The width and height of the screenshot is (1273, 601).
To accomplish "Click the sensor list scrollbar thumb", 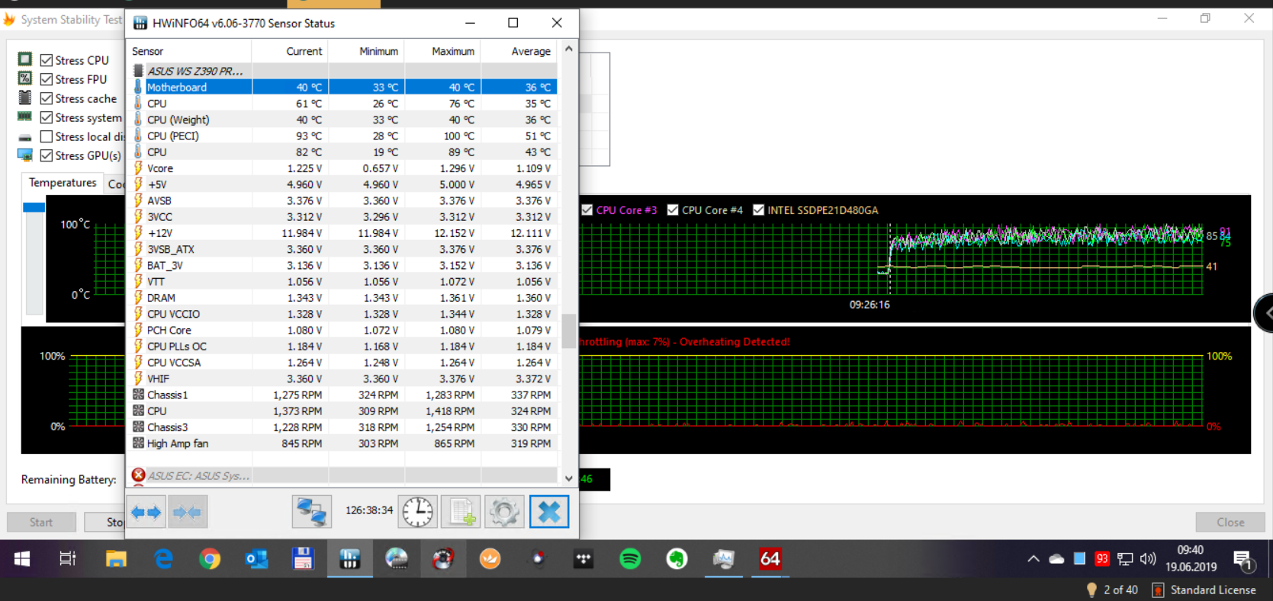I will 568,331.
